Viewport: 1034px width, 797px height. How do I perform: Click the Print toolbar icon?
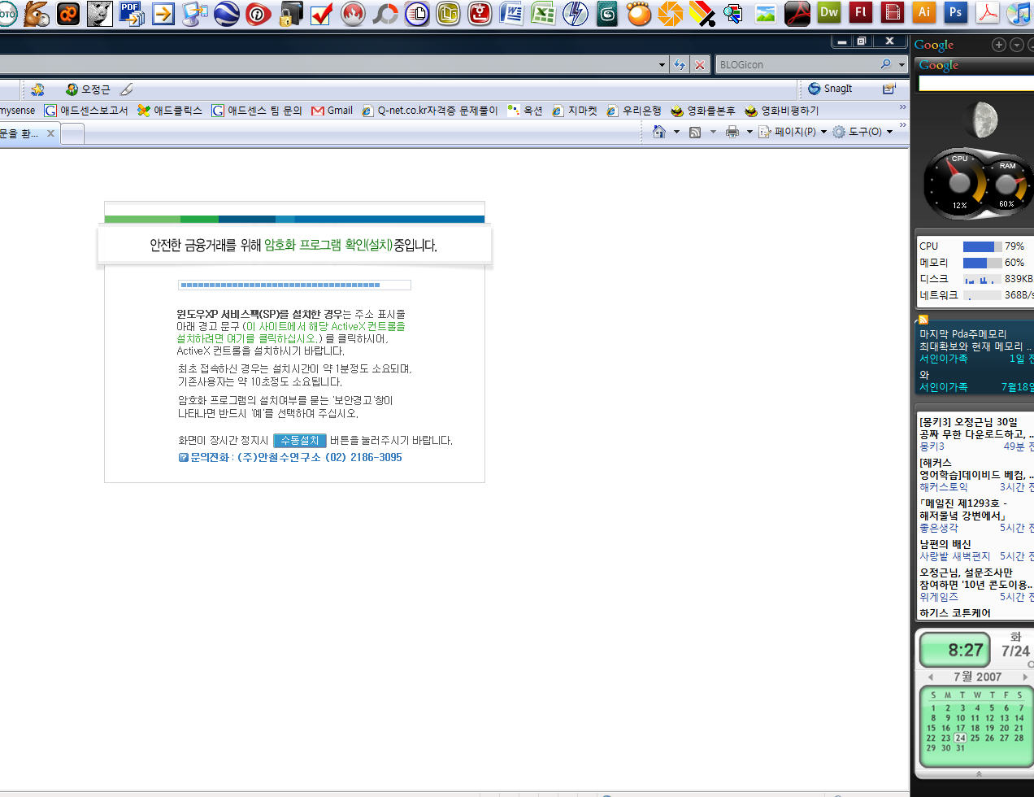[x=732, y=132]
